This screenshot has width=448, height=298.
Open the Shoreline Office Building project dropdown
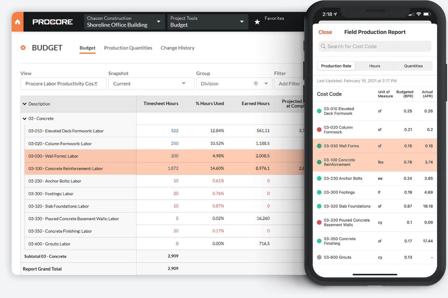pyautogui.click(x=124, y=22)
